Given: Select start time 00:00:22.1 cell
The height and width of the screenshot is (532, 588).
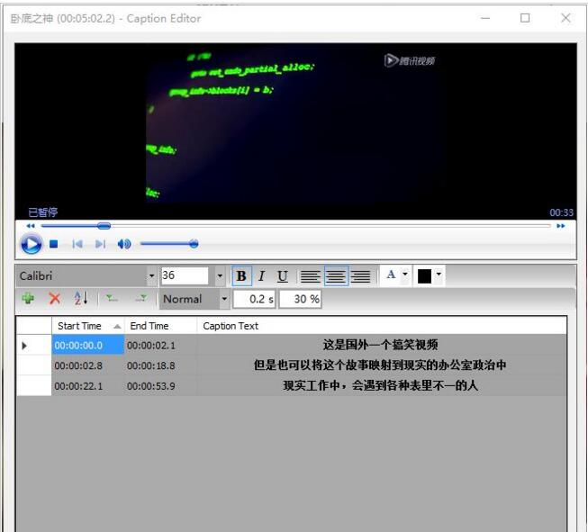Looking at the screenshot, I should pos(87,386).
